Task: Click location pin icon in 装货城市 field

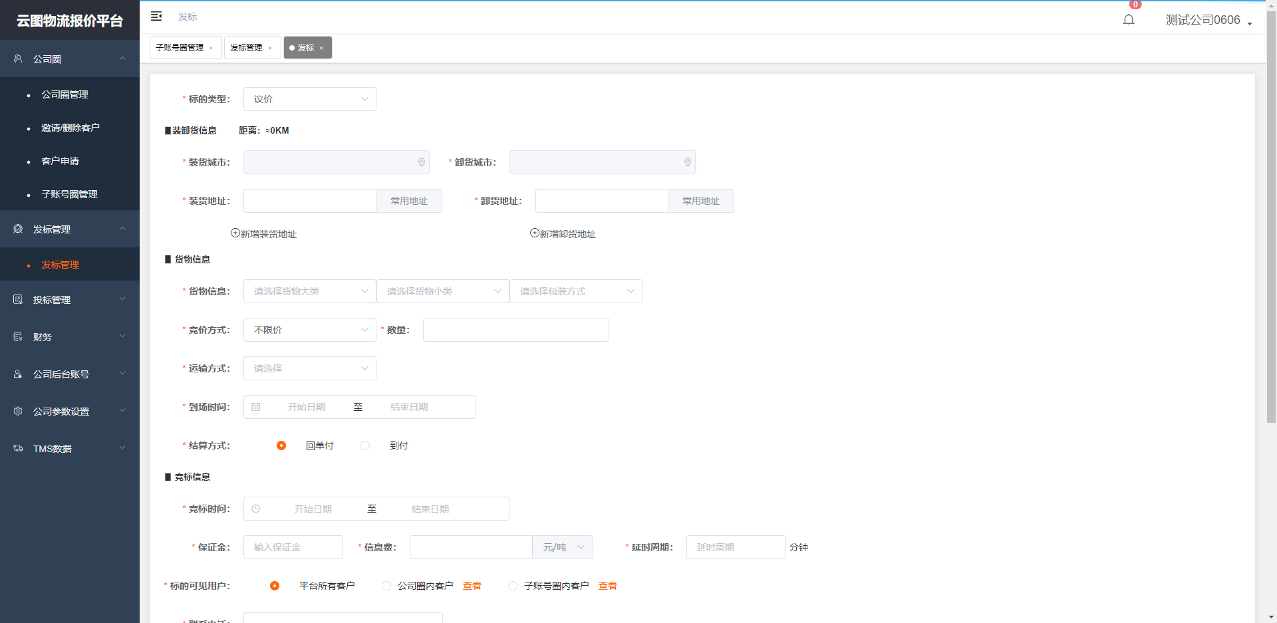Action: pyautogui.click(x=422, y=162)
